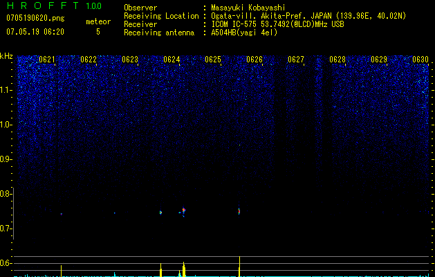Screen dimensions: 435x277
Task: Click the 0629 time marker
Action: point(379,60)
